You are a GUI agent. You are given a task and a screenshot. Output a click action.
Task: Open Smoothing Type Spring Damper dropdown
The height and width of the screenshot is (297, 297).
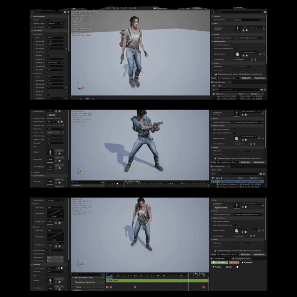tap(55, 63)
